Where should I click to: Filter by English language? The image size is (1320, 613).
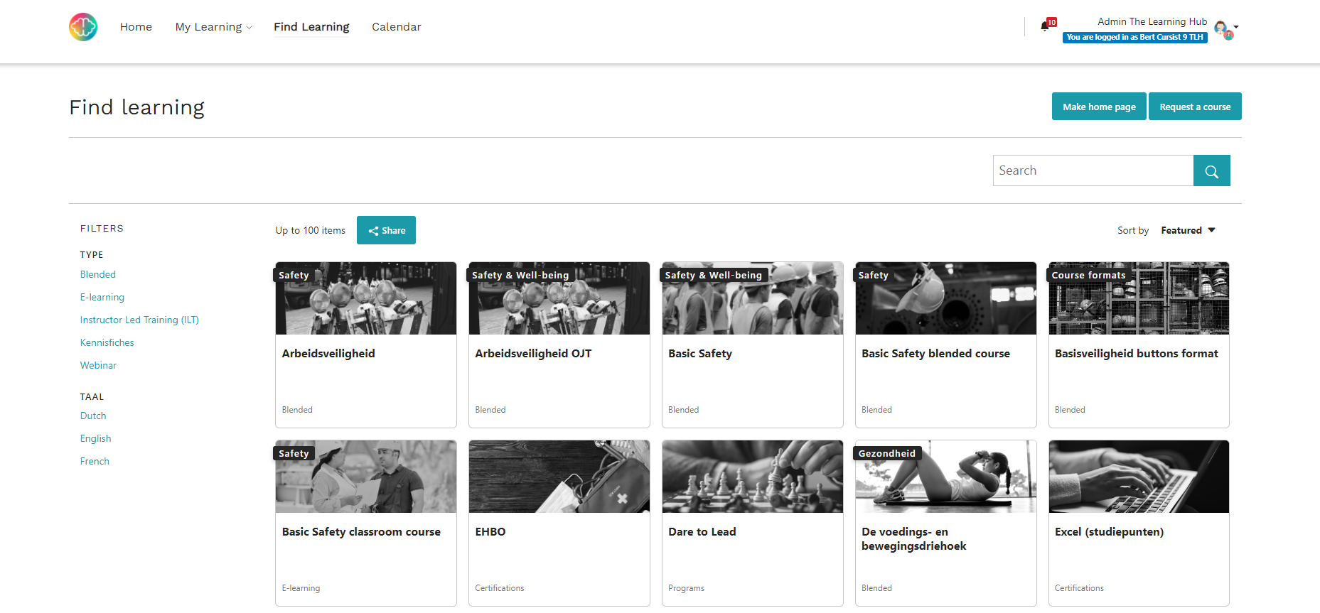click(x=96, y=438)
